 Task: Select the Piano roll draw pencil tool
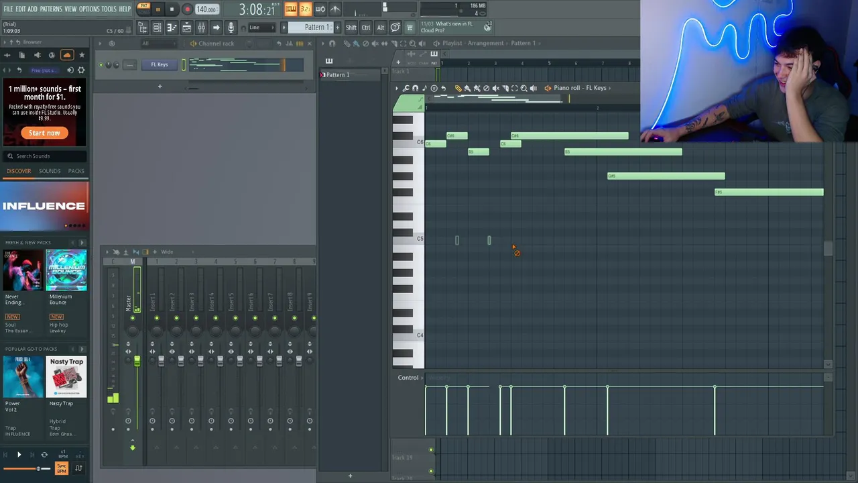coord(458,89)
